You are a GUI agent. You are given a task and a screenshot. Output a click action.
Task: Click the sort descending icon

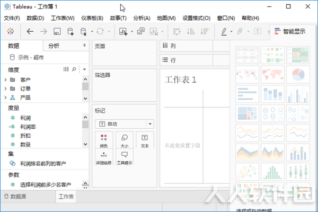tap(204, 31)
